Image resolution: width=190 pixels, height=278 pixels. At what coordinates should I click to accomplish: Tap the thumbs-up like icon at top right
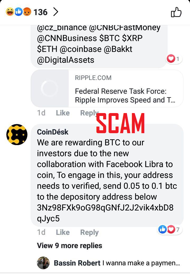pyautogui.click(x=176, y=12)
